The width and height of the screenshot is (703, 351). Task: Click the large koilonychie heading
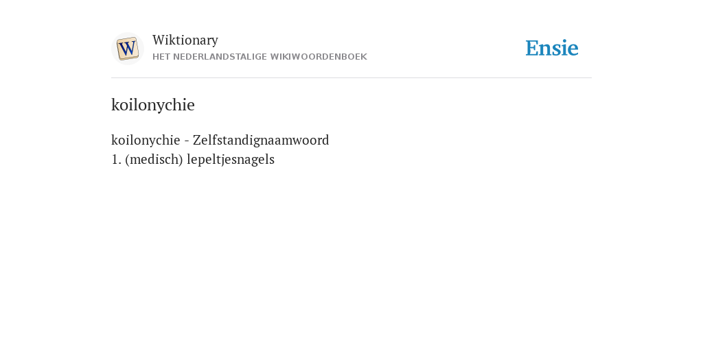[153, 105]
